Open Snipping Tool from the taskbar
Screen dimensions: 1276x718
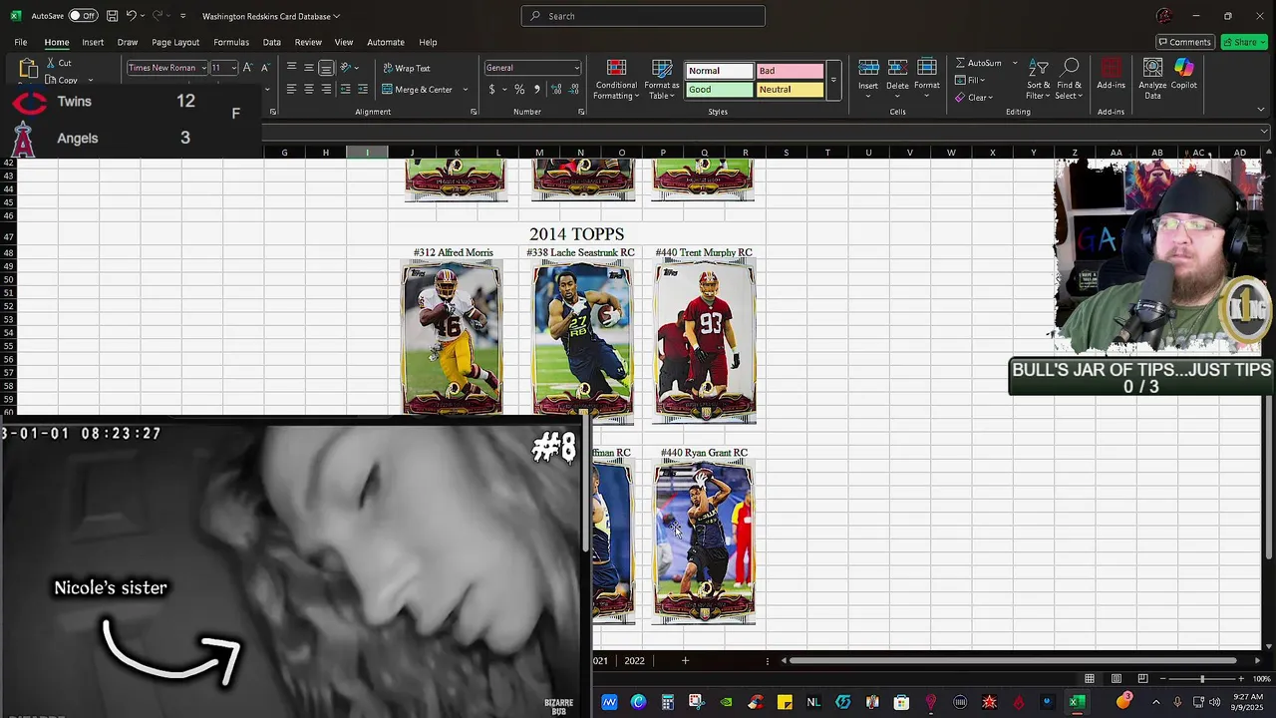coord(696,702)
